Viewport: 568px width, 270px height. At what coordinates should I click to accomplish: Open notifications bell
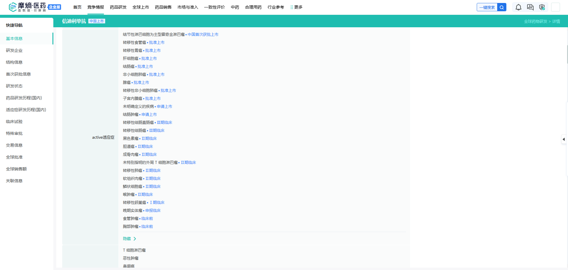point(519,7)
